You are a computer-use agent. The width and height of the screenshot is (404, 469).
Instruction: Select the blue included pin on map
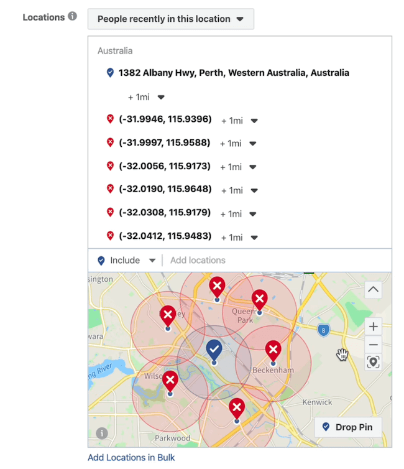(214, 350)
